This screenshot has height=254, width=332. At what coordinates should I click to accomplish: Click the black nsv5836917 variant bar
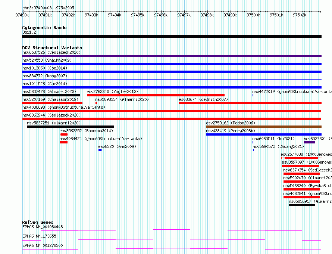pyautogui.click(x=302, y=205)
